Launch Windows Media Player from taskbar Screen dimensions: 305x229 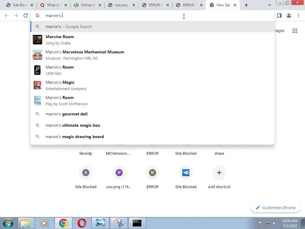coord(44,223)
